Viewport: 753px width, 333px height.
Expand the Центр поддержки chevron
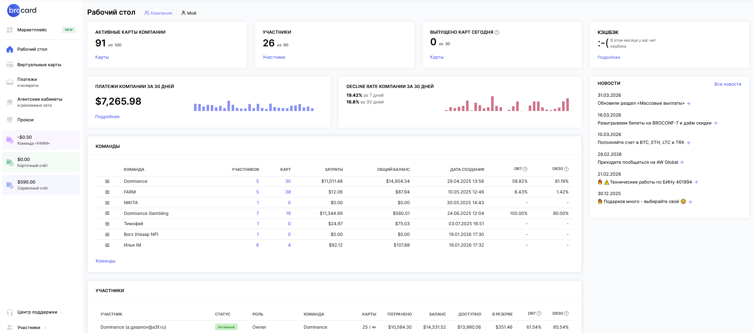click(x=62, y=312)
